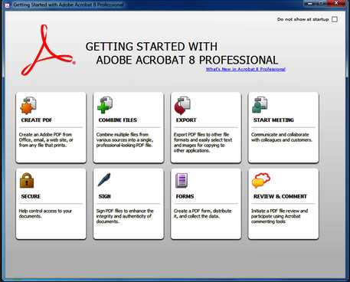Click the Review & Comment speech bubble icon

pyautogui.click(x=260, y=180)
